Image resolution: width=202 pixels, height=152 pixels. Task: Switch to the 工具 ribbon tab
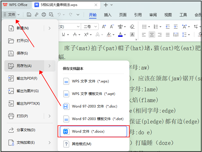[x=183, y=15]
